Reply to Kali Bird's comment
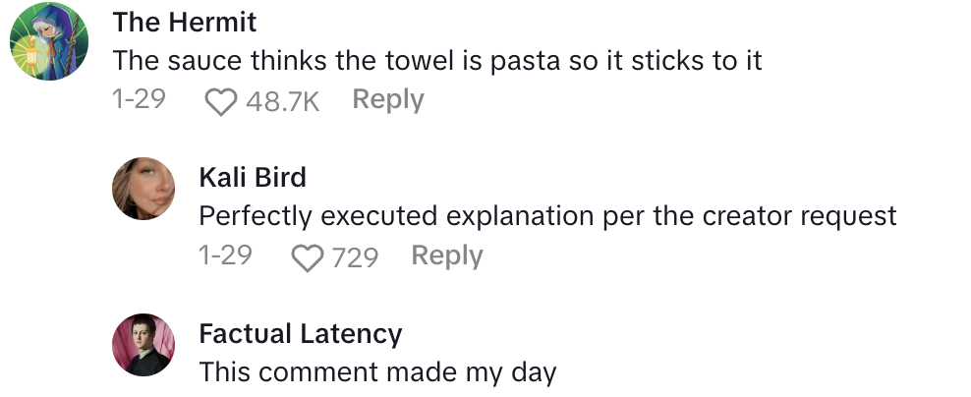 tap(447, 255)
